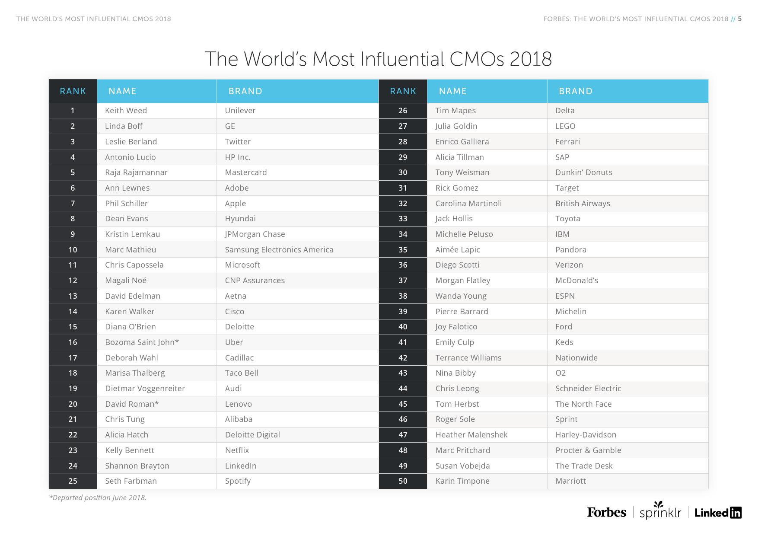Select the left NAME column header
This screenshot has width=758, height=536.
coord(122,91)
